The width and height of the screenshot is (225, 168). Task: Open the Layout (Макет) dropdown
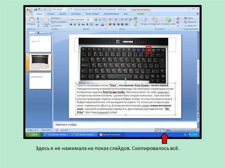56,18
